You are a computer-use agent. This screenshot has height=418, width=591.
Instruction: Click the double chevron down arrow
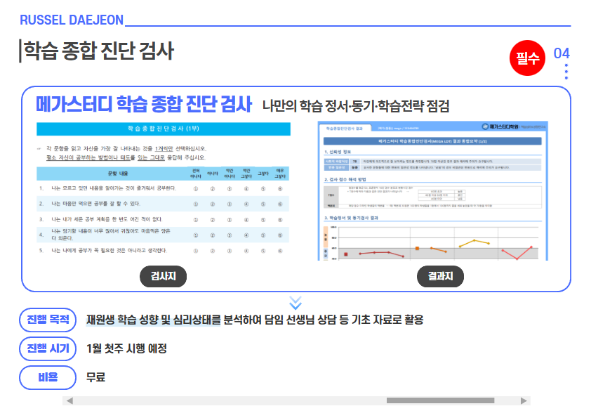tap(295, 302)
